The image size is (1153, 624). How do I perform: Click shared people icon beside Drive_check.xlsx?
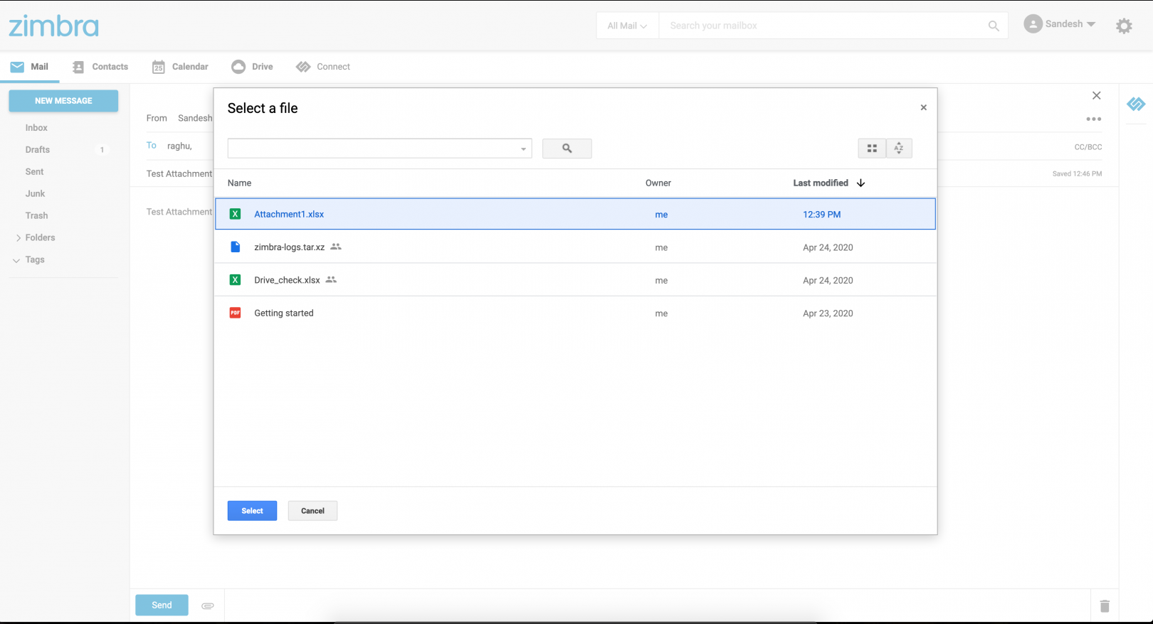(331, 279)
